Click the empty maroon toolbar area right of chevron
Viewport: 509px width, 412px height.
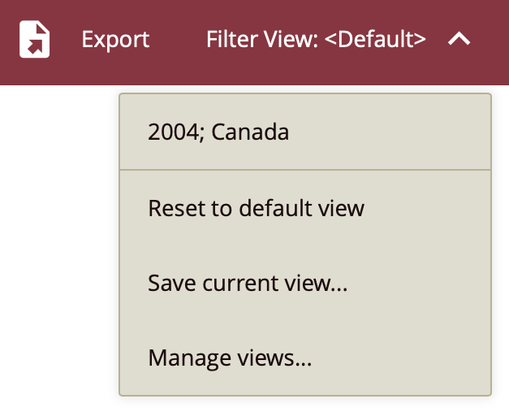coord(492,41)
